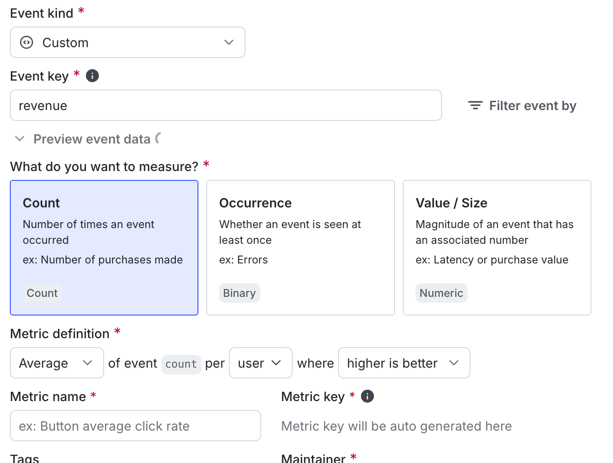This screenshot has width=613, height=463.
Task: Select the Value / Size measurement card
Action: pyautogui.click(x=497, y=247)
